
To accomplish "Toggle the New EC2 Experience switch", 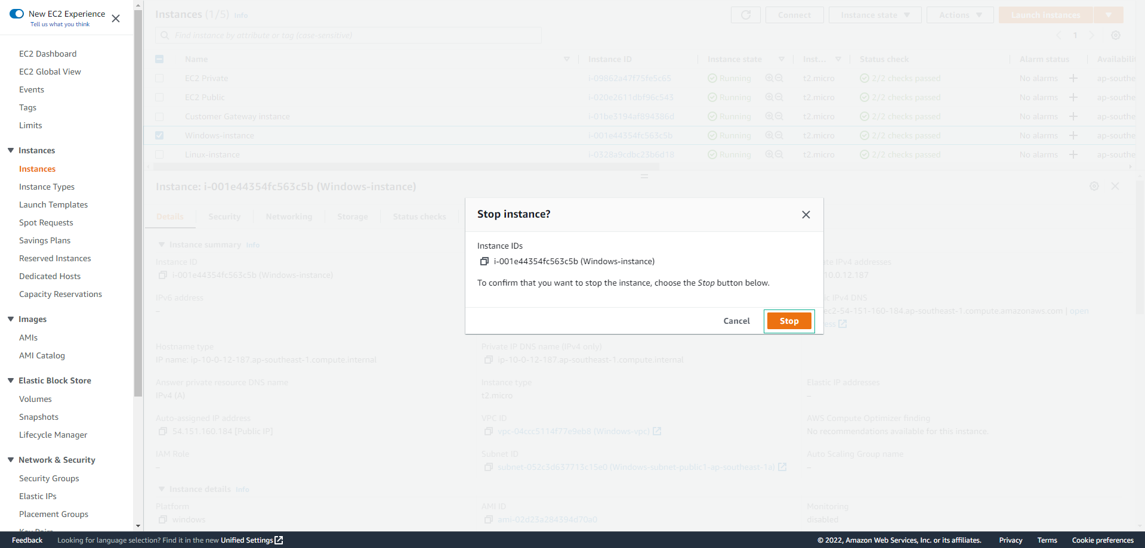I will (17, 14).
